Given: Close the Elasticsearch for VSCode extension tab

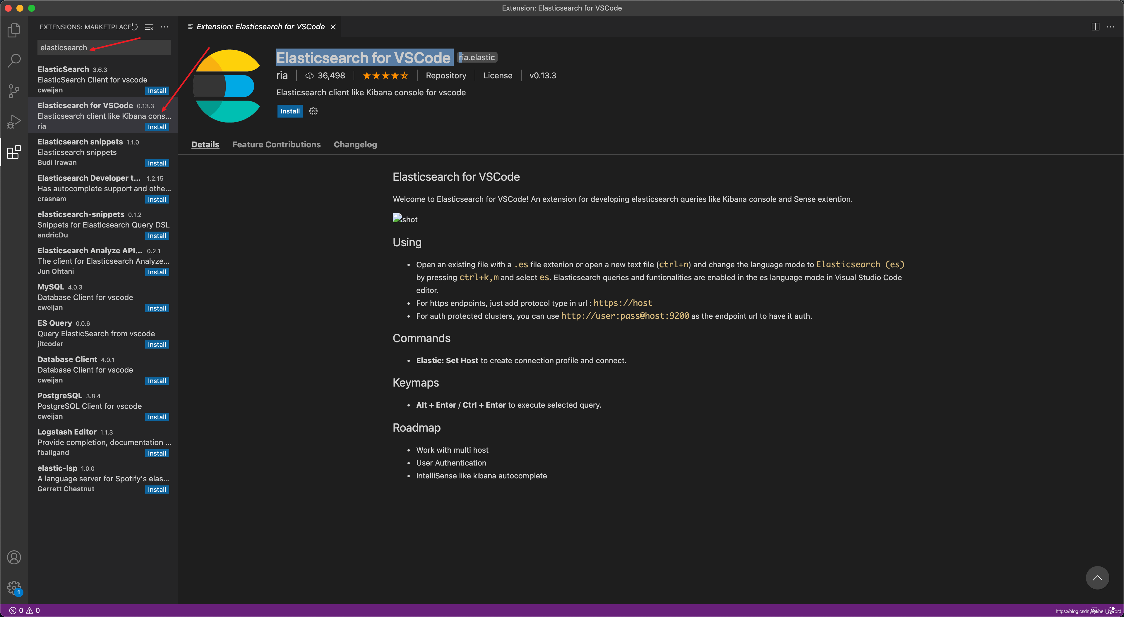Looking at the screenshot, I should pyautogui.click(x=333, y=27).
